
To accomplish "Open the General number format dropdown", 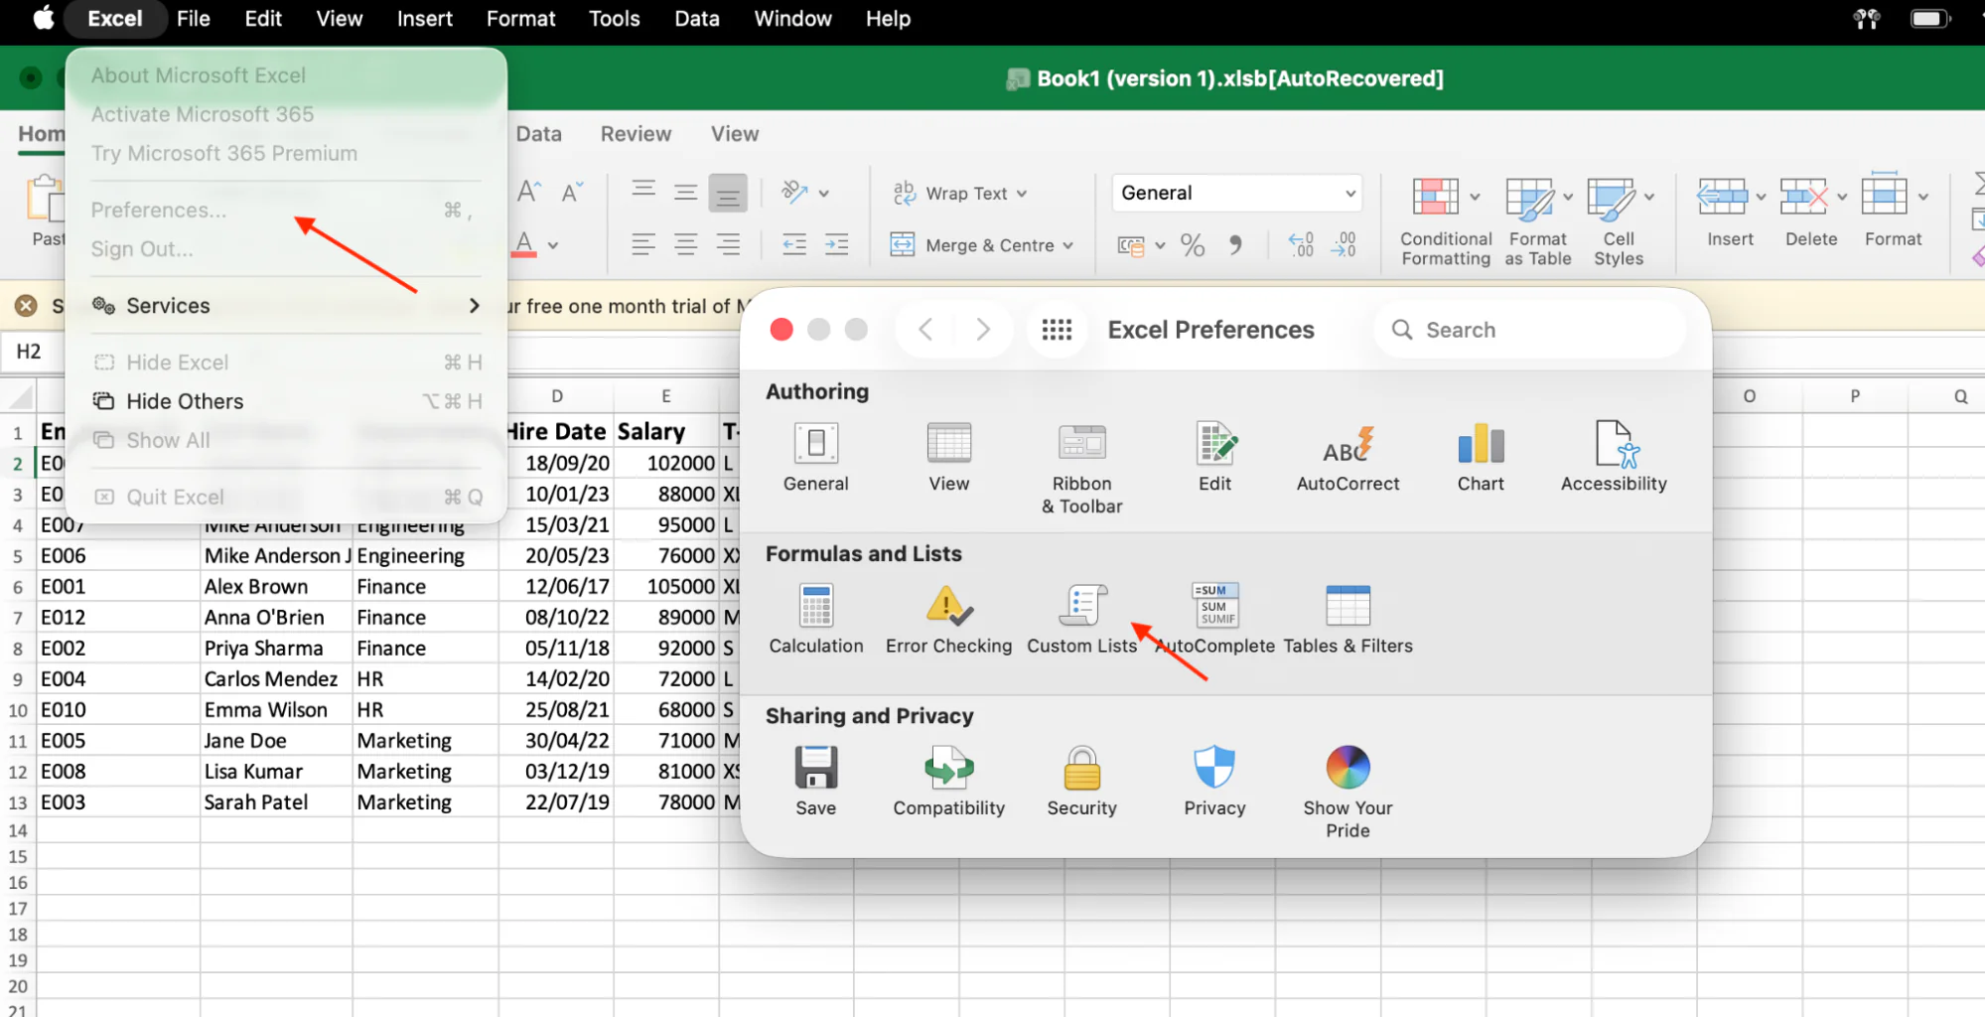I will pos(1236,193).
